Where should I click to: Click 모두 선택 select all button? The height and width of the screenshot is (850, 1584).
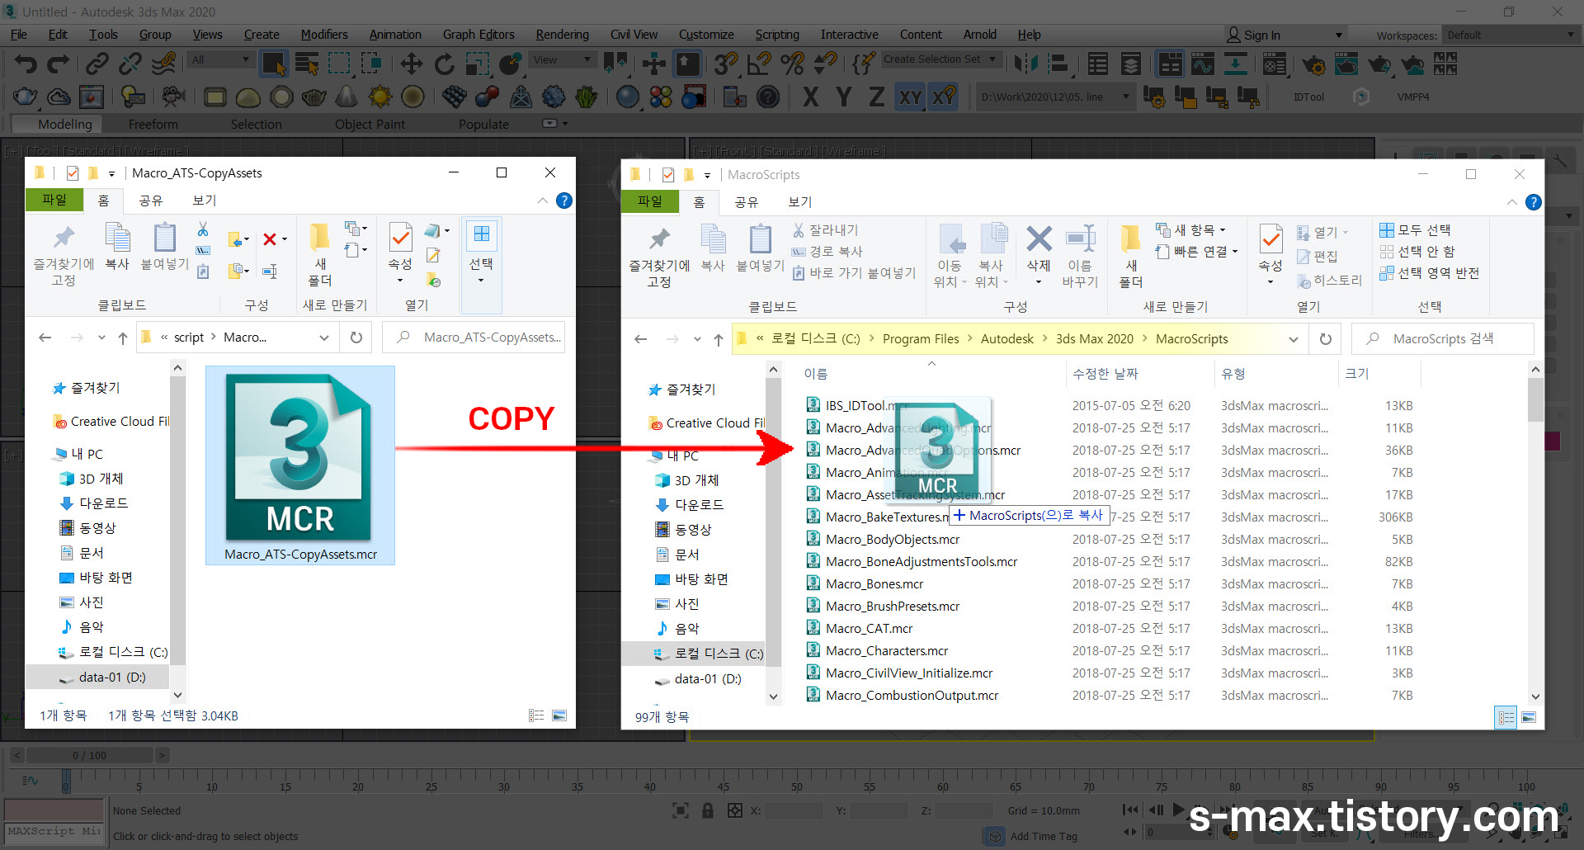tap(1416, 230)
